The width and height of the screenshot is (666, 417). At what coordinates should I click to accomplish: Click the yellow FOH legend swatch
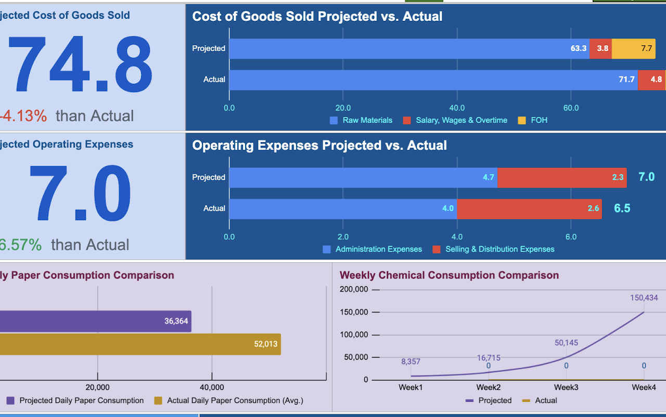point(522,120)
